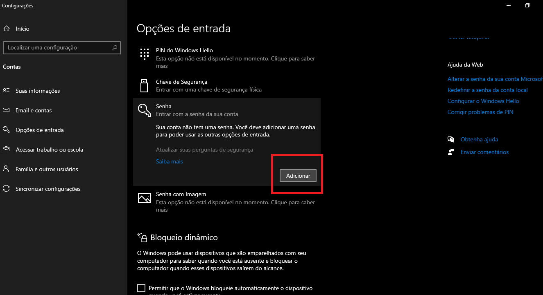This screenshot has height=295, width=543.
Task: Click the Adicionar password button
Action: (x=298, y=176)
